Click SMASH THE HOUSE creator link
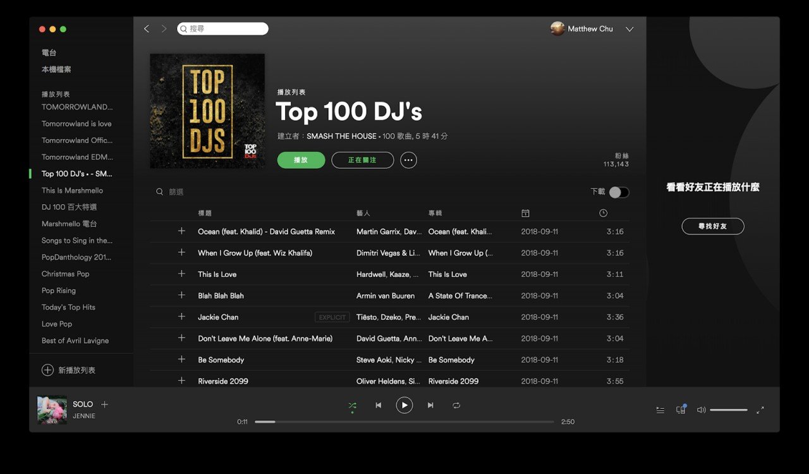This screenshot has height=474, width=809. point(341,137)
